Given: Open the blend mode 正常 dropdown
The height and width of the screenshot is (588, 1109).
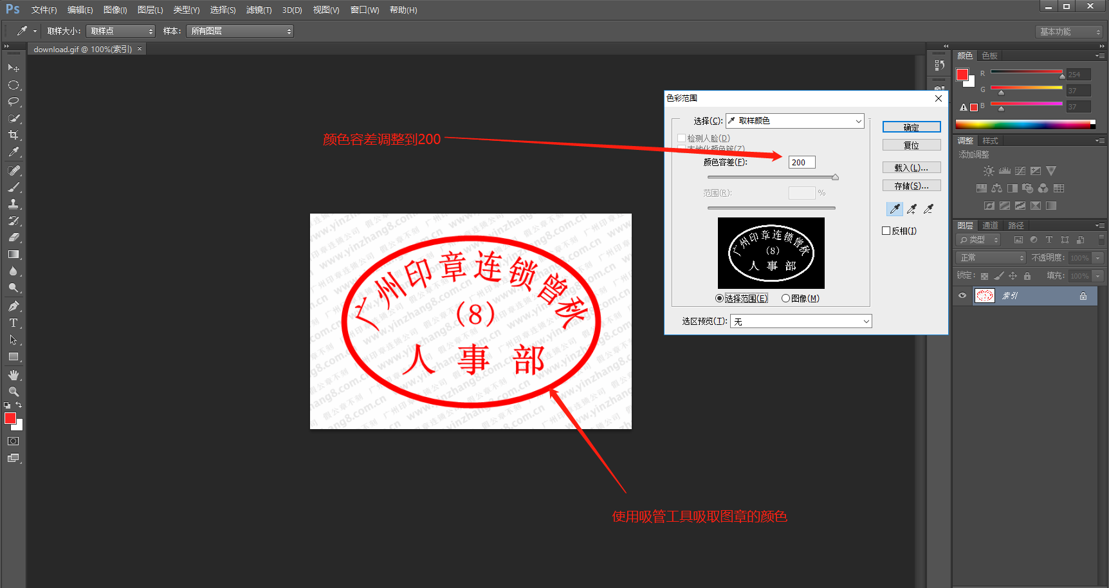Looking at the screenshot, I should [991, 258].
